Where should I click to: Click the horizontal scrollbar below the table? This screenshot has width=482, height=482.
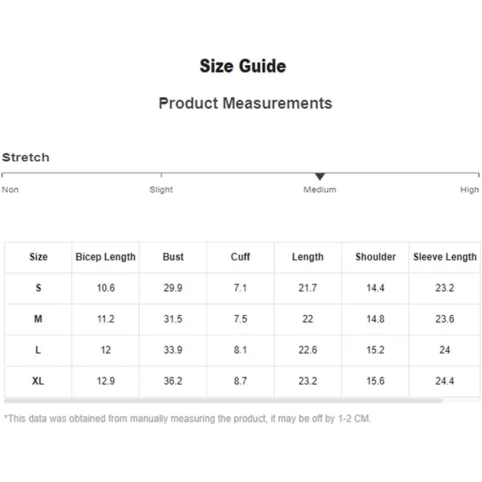[x=223, y=401]
